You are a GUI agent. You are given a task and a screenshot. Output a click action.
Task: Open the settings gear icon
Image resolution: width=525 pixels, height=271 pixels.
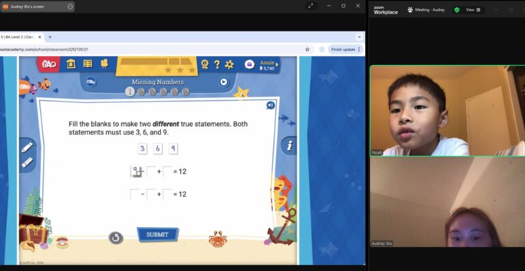click(x=230, y=64)
